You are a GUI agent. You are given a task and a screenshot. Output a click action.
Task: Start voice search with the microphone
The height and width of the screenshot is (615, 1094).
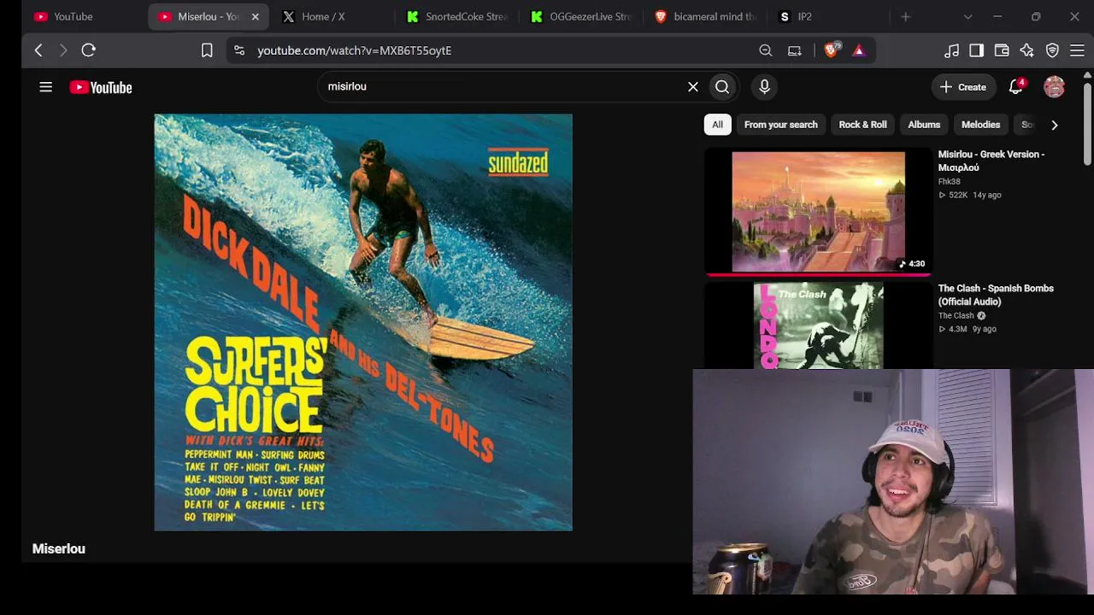[x=764, y=86]
